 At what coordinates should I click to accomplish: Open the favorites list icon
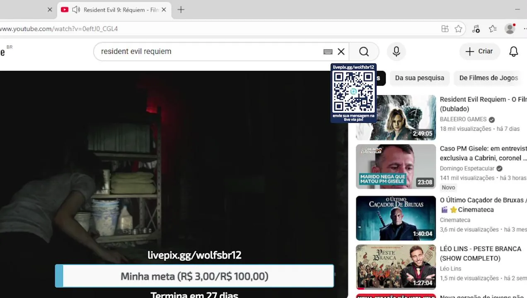coord(493,29)
